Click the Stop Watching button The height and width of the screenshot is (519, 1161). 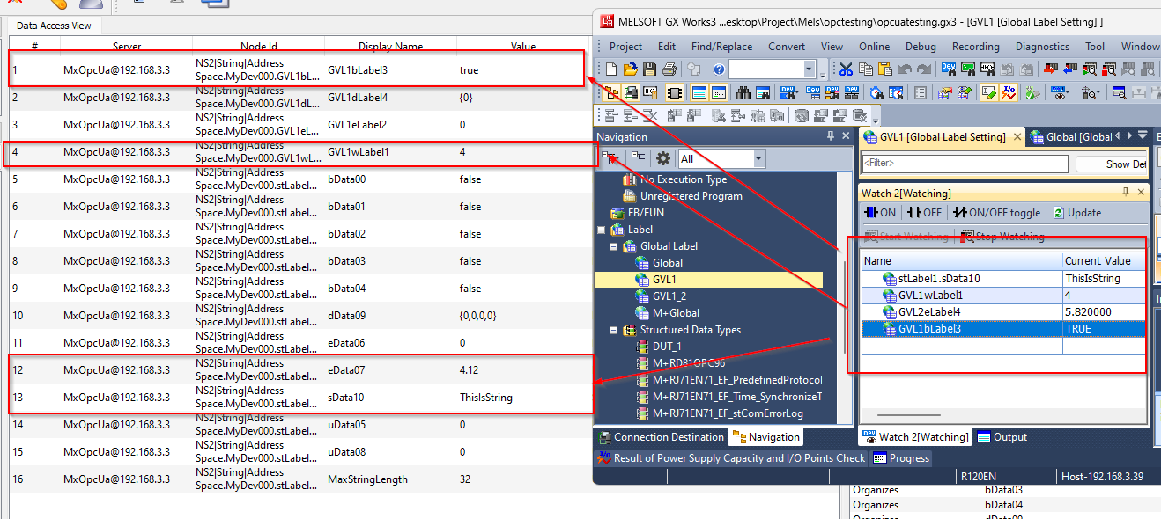[x=1002, y=237]
